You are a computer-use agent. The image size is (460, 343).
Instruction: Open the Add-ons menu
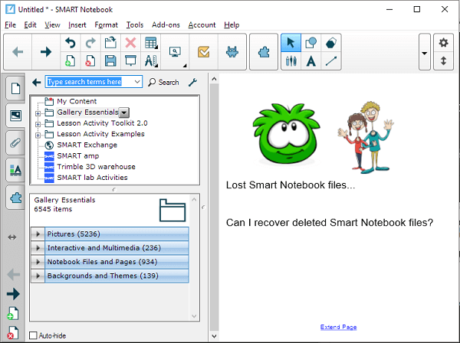click(x=165, y=24)
